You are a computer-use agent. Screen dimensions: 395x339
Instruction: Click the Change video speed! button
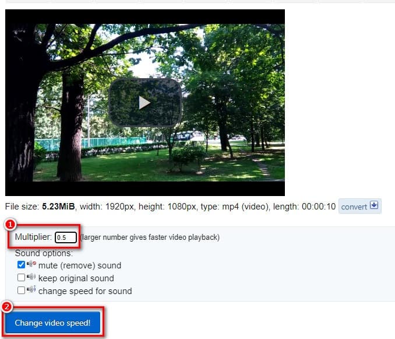pos(52,323)
